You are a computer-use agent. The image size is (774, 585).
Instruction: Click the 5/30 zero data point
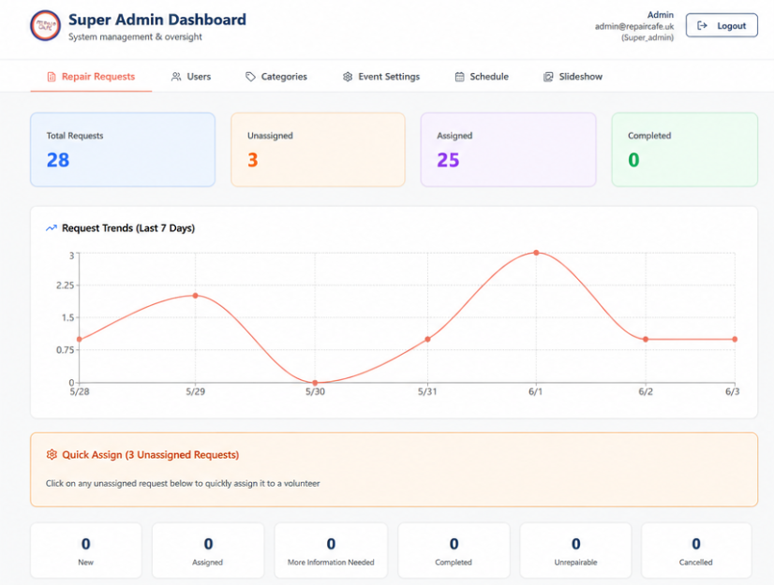click(x=315, y=383)
